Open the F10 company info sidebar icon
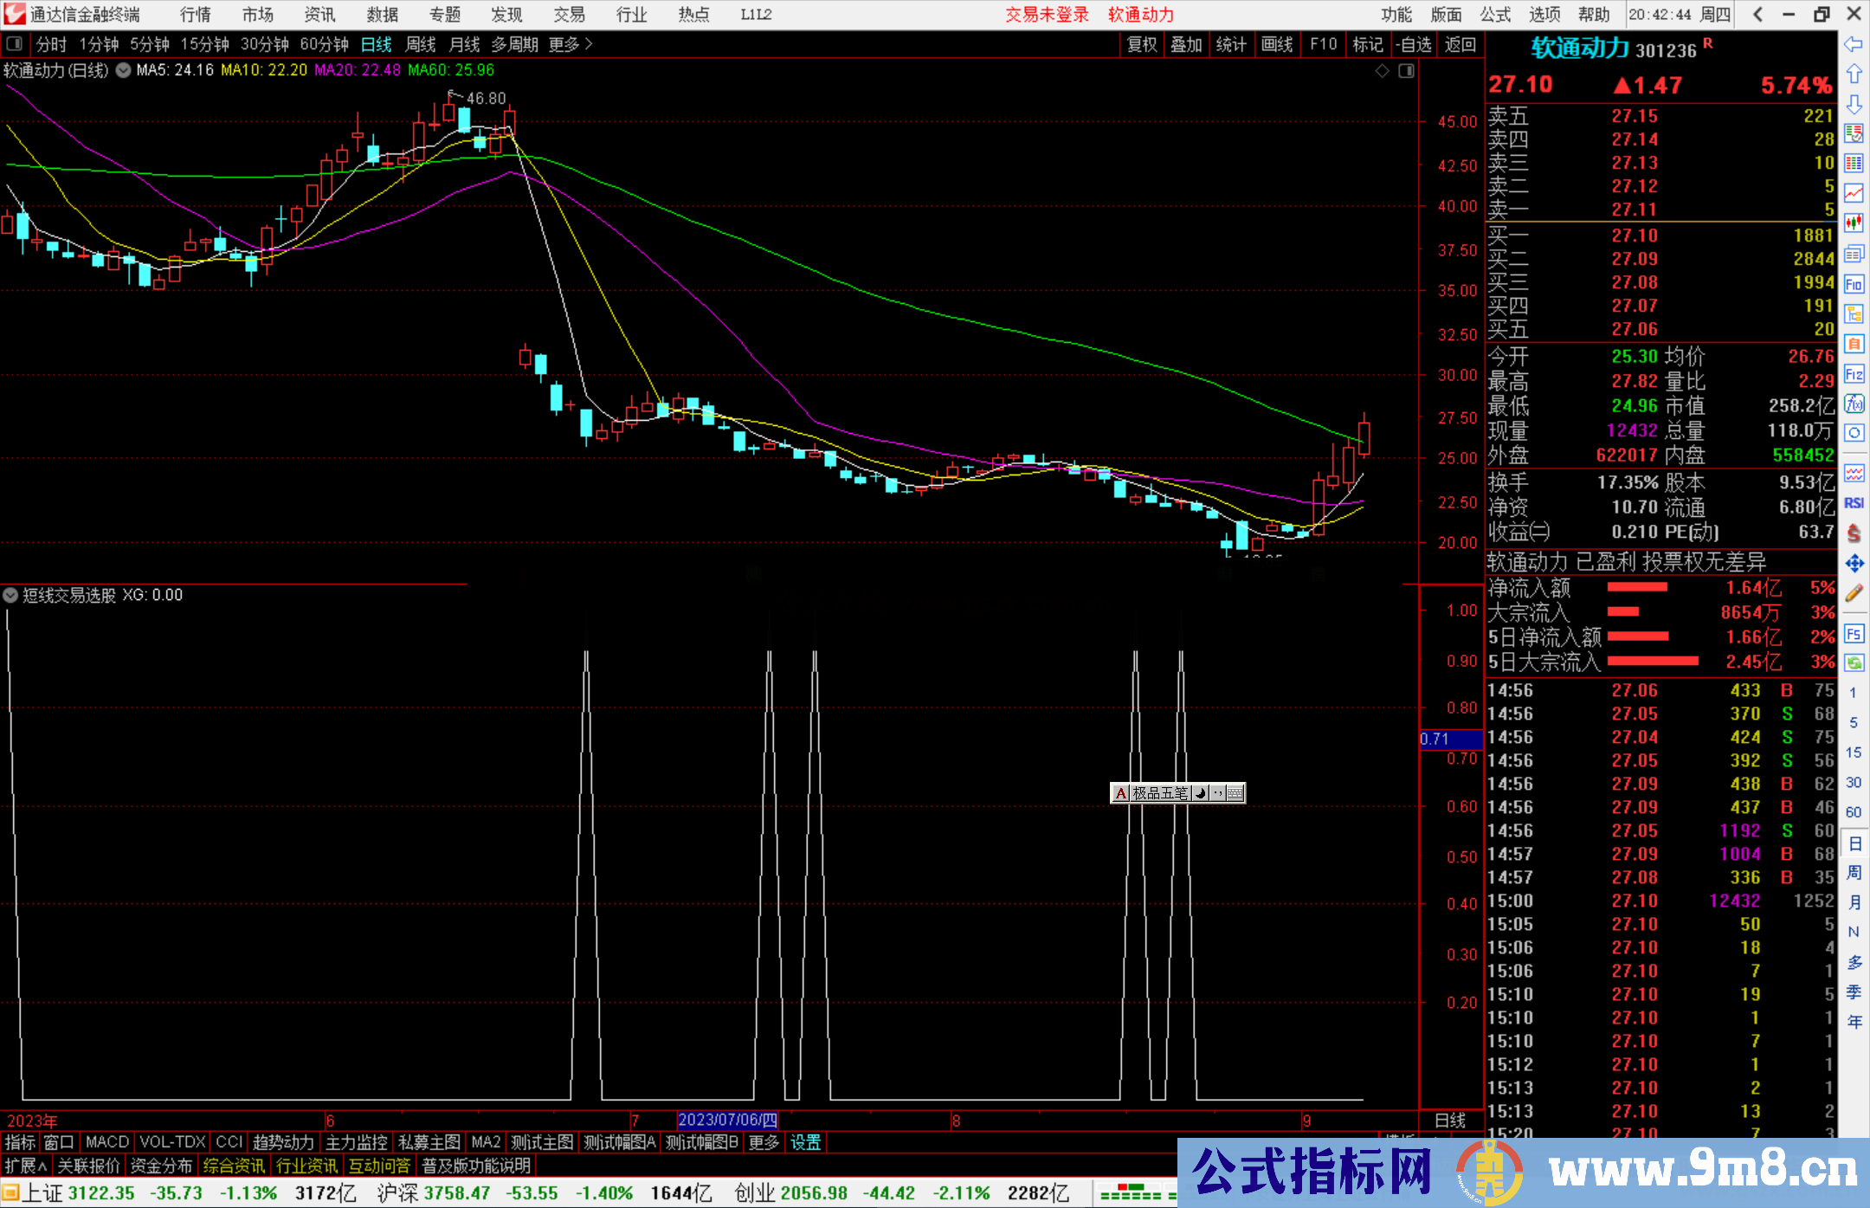Screen dimensions: 1870x1208 tap(1854, 284)
